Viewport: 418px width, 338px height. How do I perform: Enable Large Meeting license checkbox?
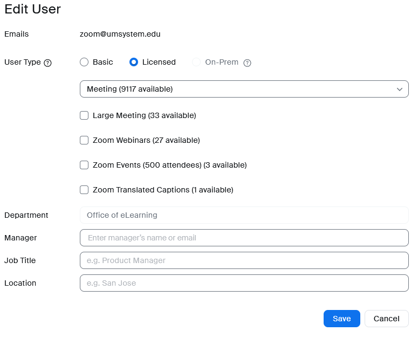[84, 115]
